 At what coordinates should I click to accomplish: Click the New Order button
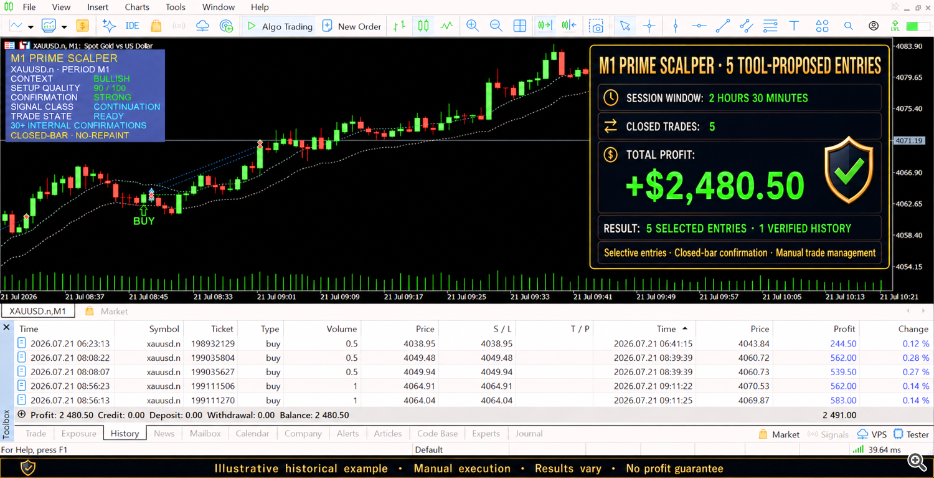tap(352, 26)
